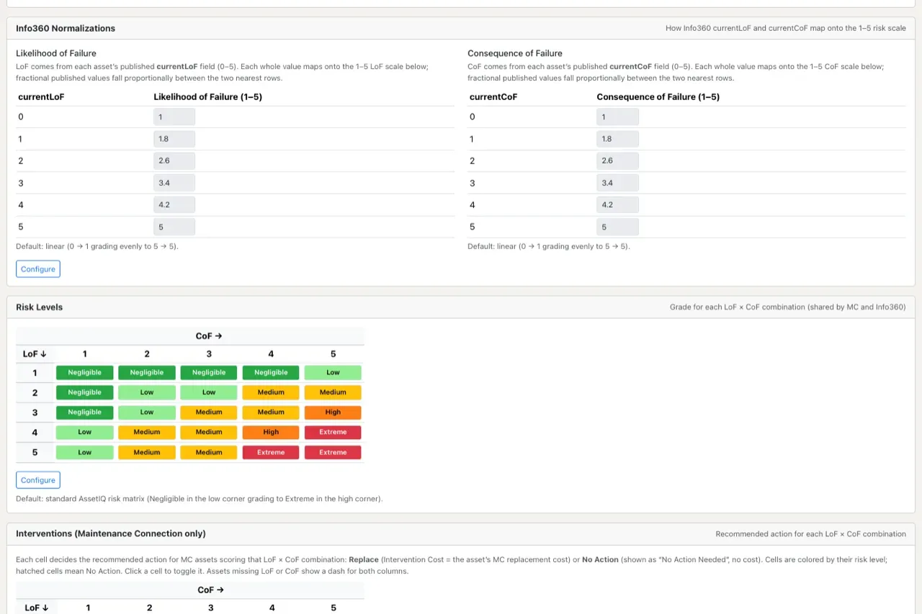Click Extreme cell at LoF 5, CoF 4
The image size is (922, 614).
[271, 453]
